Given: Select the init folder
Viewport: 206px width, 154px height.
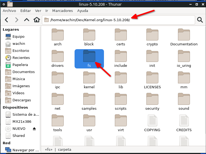Looking at the screenshot, I should tap(152, 59).
